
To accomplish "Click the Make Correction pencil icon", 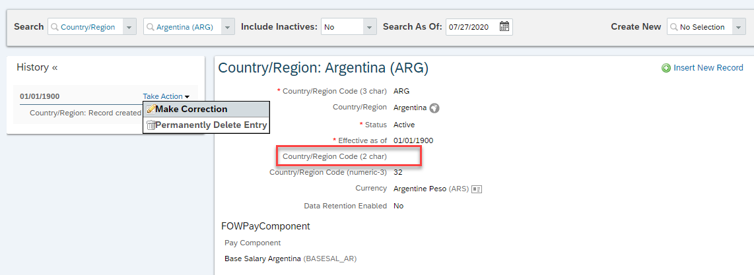I will 151,109.
